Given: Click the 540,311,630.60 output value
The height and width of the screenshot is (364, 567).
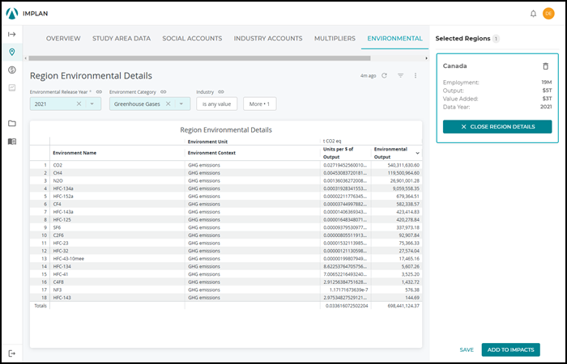Looking at the screenshot, I should coord(403,165).
